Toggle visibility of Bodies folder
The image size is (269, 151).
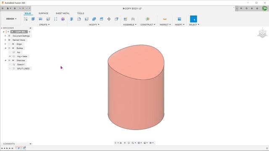[x=9, y=48]
